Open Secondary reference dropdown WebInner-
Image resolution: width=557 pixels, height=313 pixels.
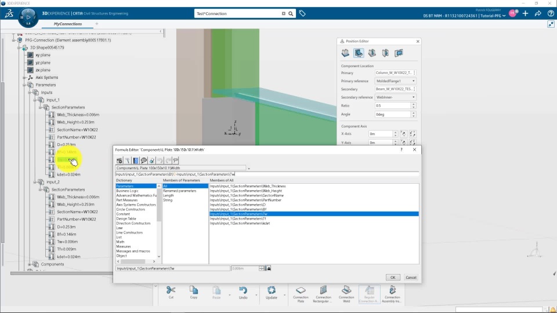[395, 97]
